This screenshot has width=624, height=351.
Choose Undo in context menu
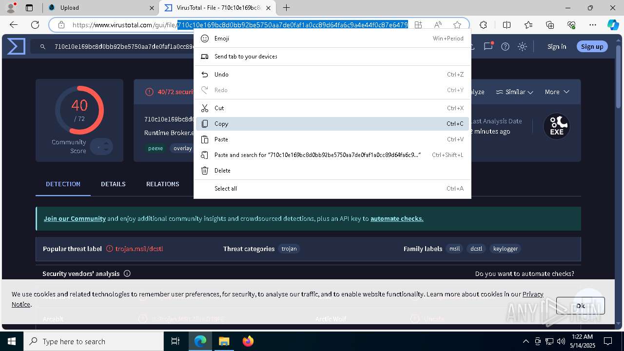tap(332, 75)
